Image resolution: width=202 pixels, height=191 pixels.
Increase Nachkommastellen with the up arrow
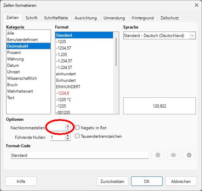(68, 126)
